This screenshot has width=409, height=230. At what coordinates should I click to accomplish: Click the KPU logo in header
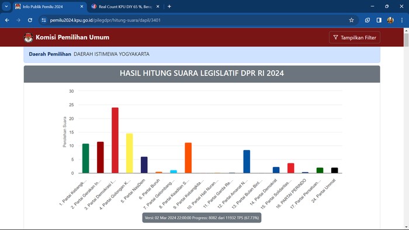click(28, 37)
